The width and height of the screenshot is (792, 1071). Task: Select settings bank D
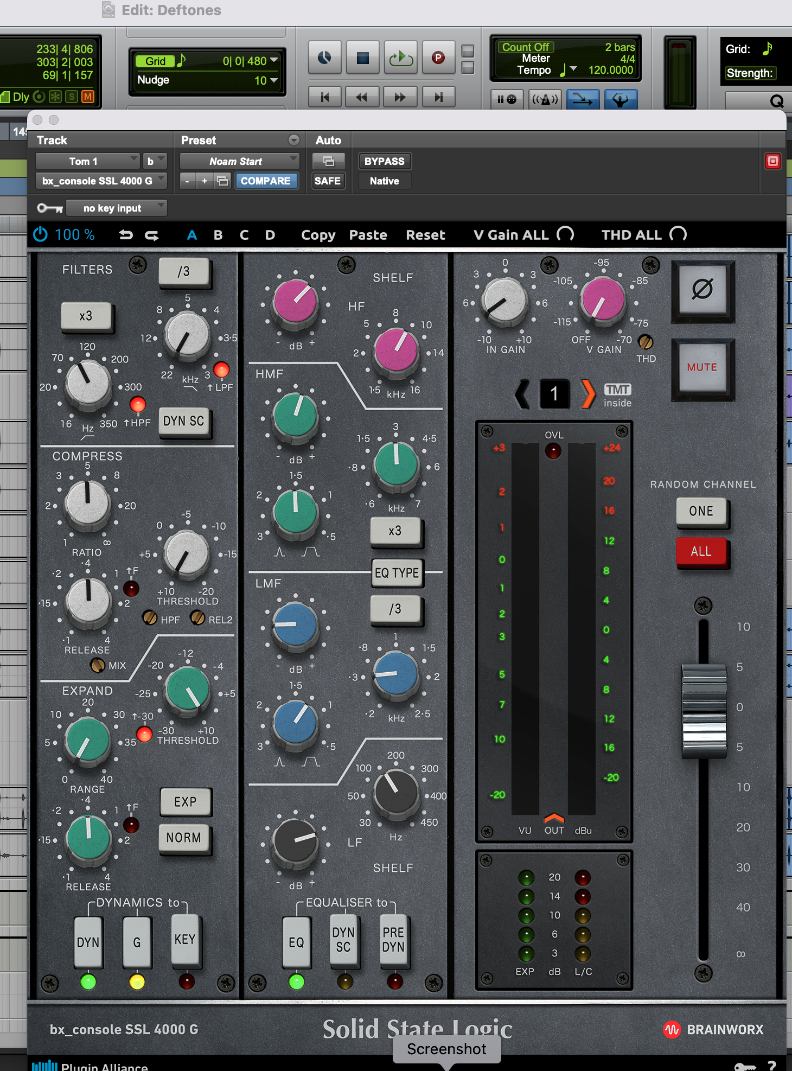270,235
